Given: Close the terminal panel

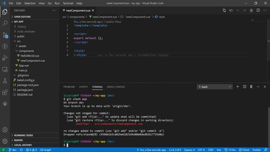Looking at the screenshot, I should click(265, 87).
